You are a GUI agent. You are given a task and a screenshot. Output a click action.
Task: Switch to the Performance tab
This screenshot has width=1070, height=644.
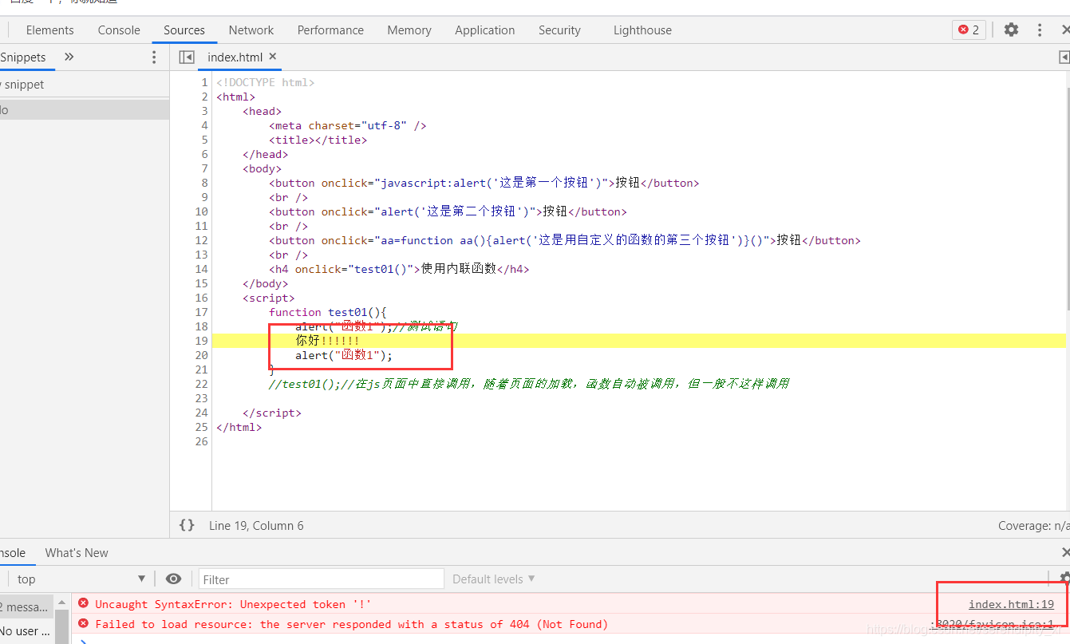330,30
